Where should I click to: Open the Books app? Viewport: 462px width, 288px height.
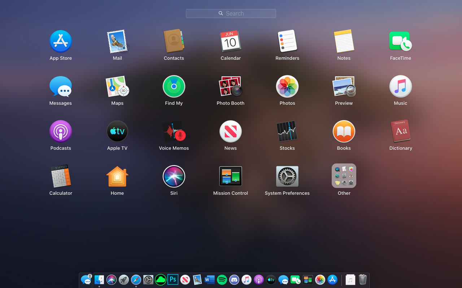[344, 131]
